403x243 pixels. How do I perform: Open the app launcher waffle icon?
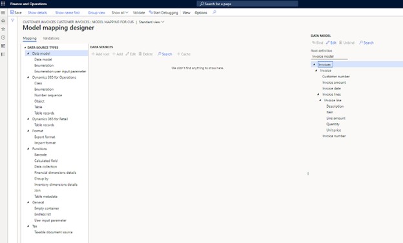click(3, 4)
